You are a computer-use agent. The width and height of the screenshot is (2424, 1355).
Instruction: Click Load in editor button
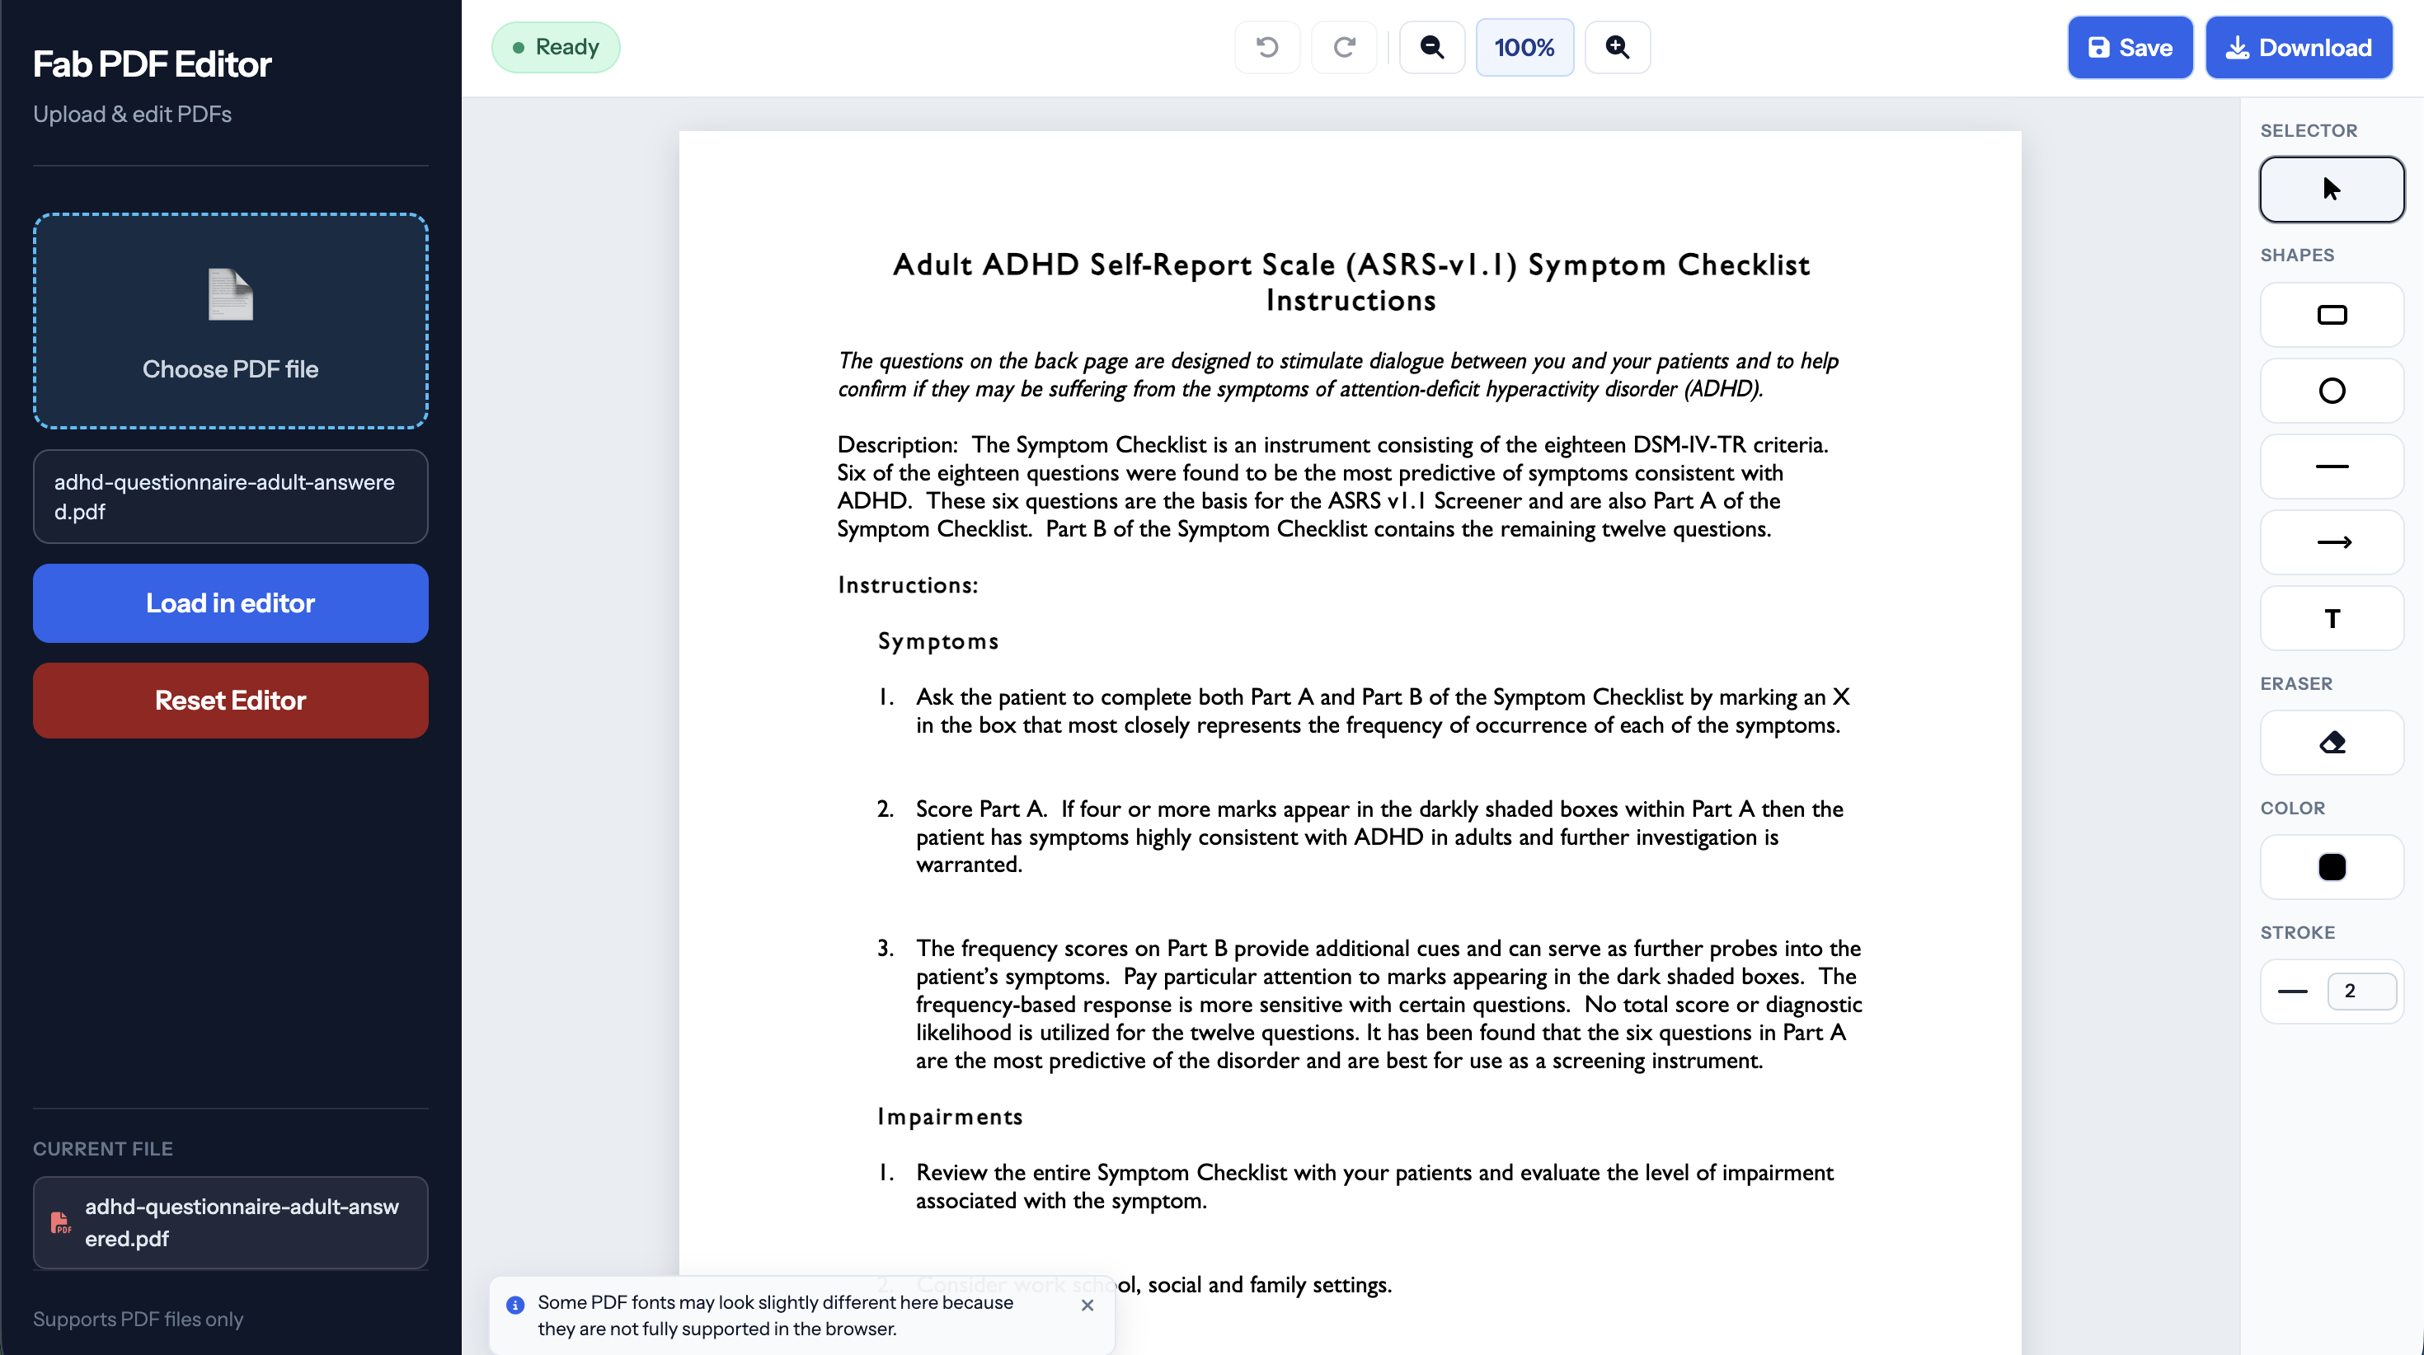click(x=231, y=603)
